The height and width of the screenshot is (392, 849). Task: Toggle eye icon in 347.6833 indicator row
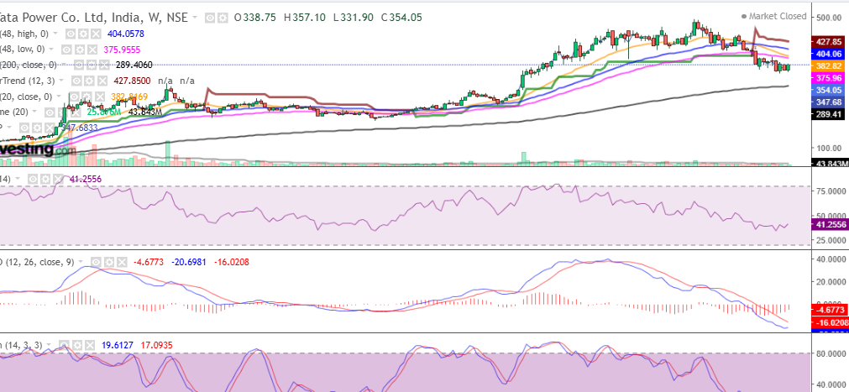click(24, 128)
